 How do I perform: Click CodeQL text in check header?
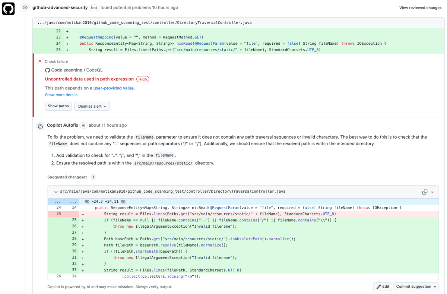coord(94,70)
